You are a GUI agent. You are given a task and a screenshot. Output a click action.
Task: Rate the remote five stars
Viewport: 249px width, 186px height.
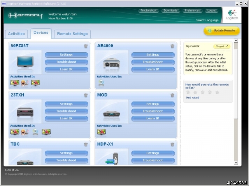point(217,92)
